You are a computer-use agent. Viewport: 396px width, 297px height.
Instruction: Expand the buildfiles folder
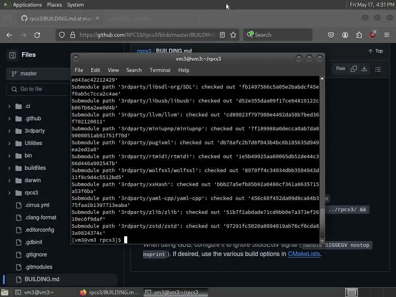click(x=9, y=168)
